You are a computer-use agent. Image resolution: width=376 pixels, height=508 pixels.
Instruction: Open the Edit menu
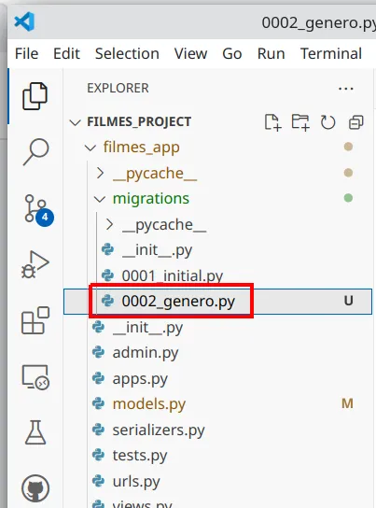(x=66, y=53)
